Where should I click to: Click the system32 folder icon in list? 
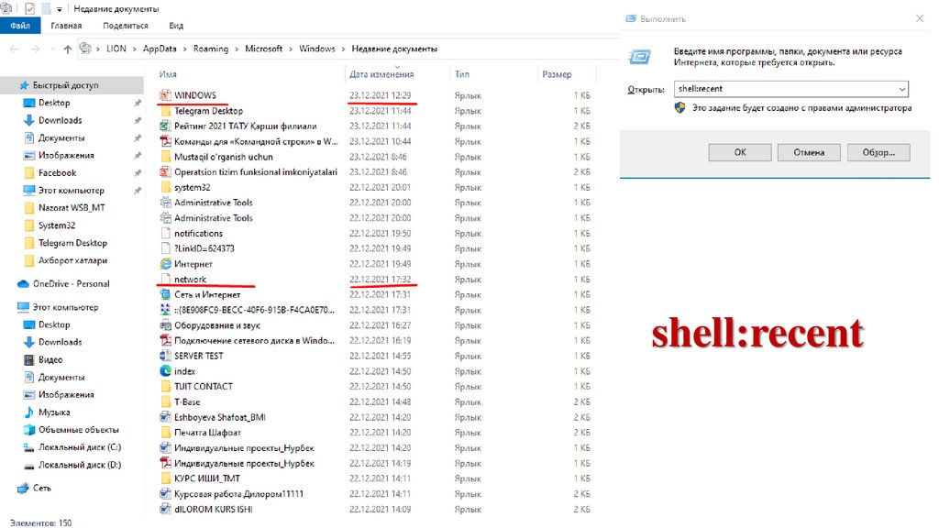click(x=165, y=187)
